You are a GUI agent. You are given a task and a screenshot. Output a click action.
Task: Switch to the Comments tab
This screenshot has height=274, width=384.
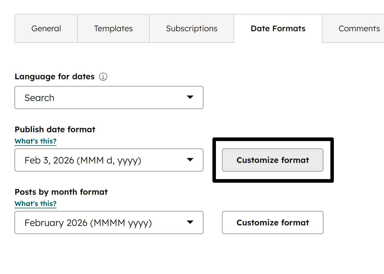point(359,28)
